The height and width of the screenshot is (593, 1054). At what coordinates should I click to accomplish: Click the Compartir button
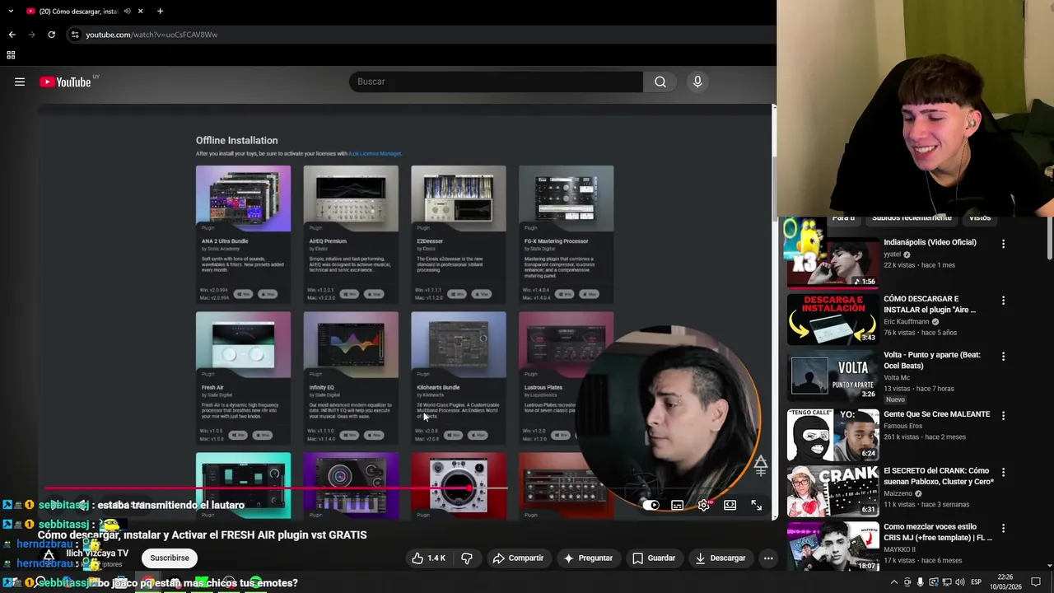(x=518, y=558)
